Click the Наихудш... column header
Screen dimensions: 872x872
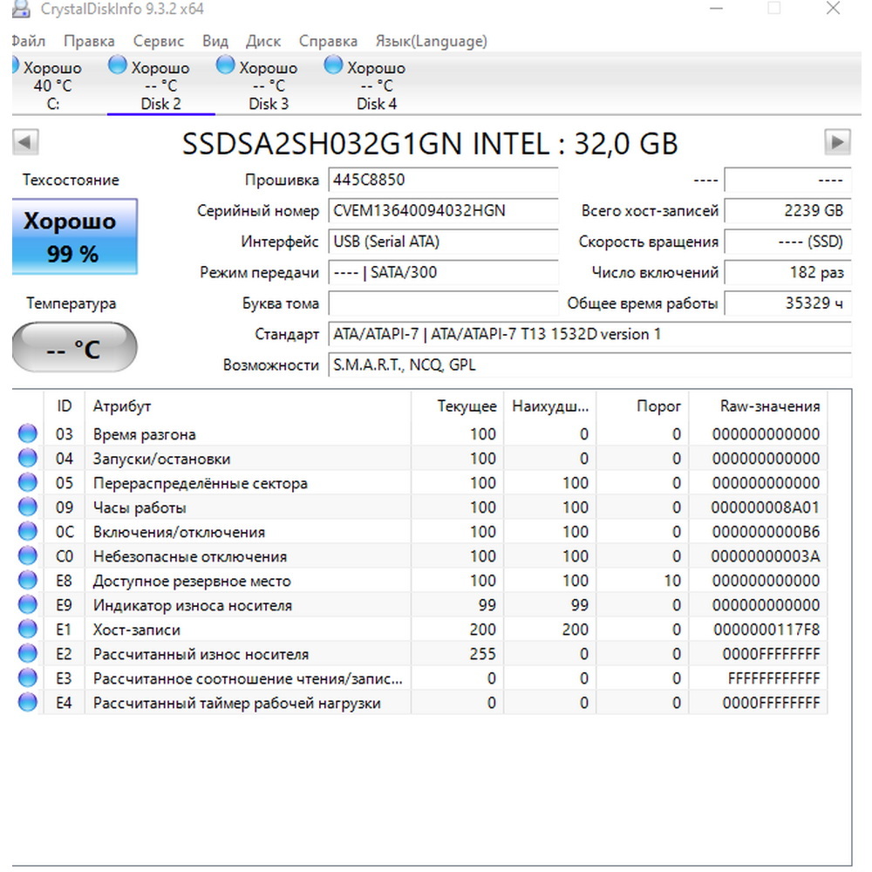click(x=550, y=406)
